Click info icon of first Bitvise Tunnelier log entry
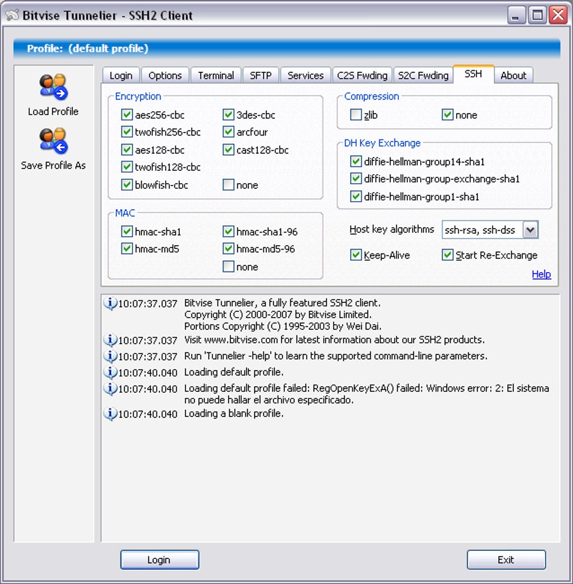The image size is (573, 584). [110, 304]
